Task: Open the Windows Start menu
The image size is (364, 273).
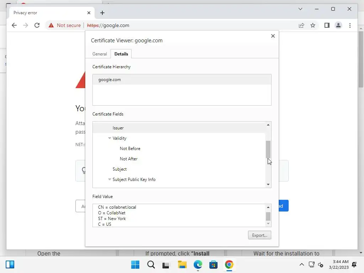Action: [x=135, y=264]
